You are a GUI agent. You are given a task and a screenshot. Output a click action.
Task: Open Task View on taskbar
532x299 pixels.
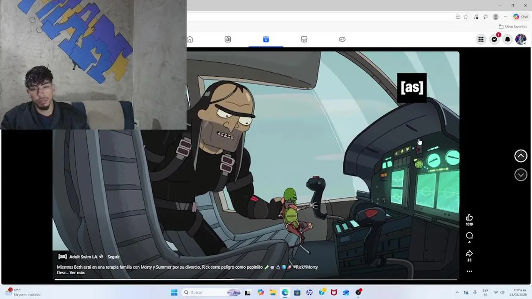248,292
